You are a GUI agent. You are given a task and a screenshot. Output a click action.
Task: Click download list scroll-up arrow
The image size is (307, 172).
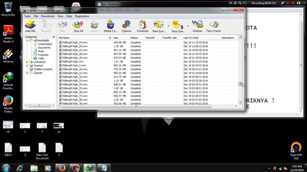240,37
